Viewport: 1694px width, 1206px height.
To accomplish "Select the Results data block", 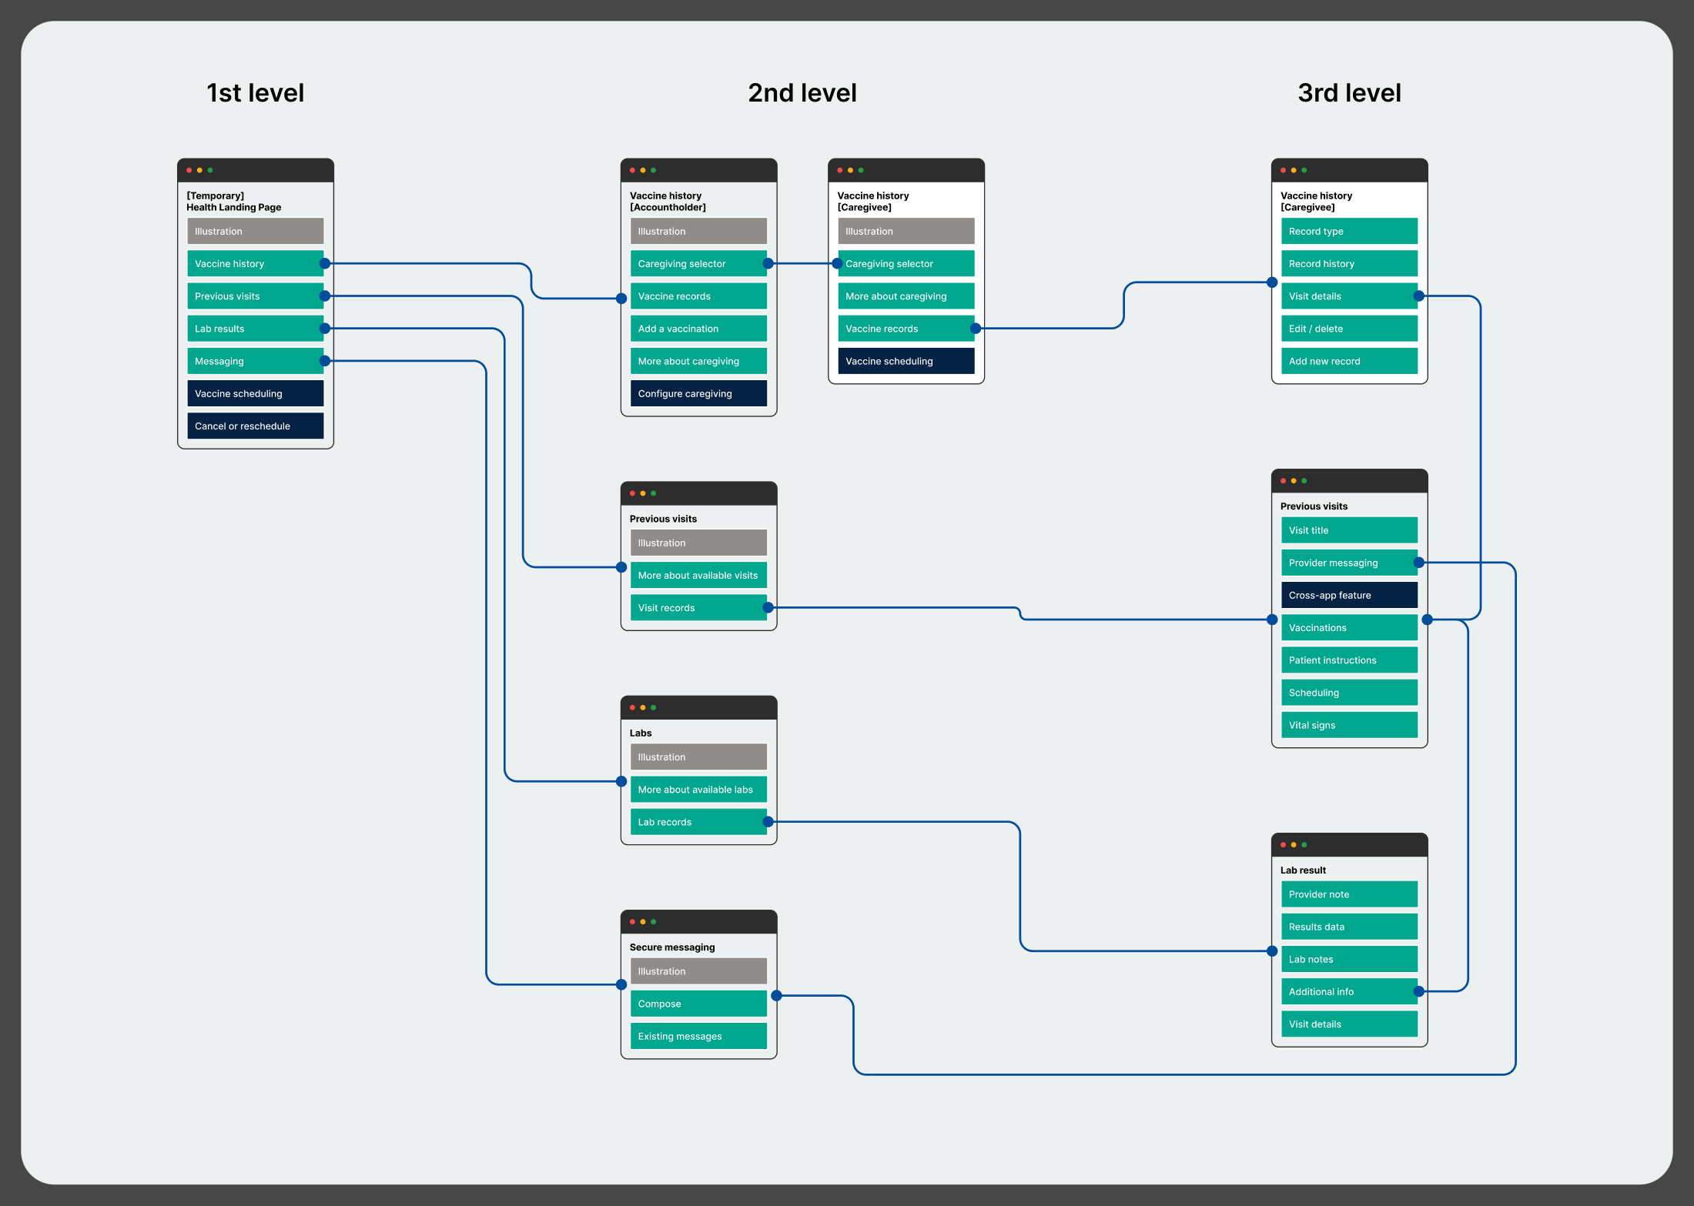I will (x=1349, y=927).
